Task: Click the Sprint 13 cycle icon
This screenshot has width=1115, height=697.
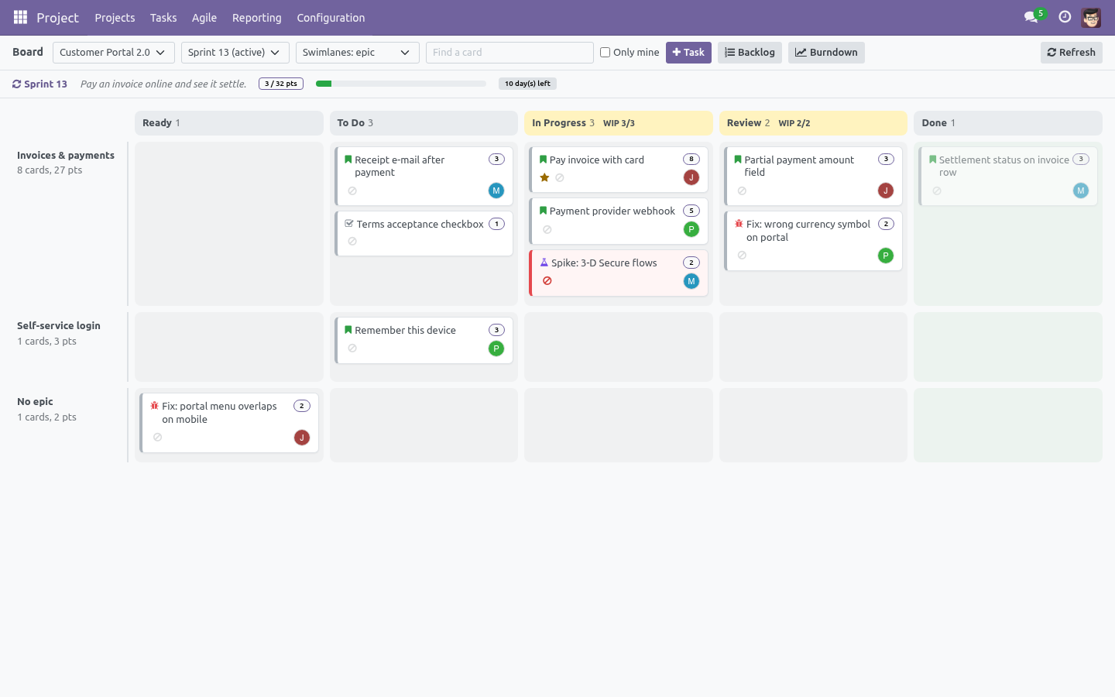Action: point(16,84)
